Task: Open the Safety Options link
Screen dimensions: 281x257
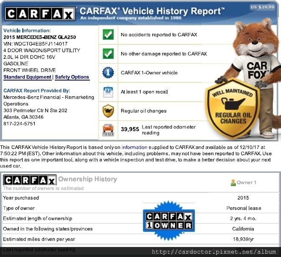Action: [72, 77]
